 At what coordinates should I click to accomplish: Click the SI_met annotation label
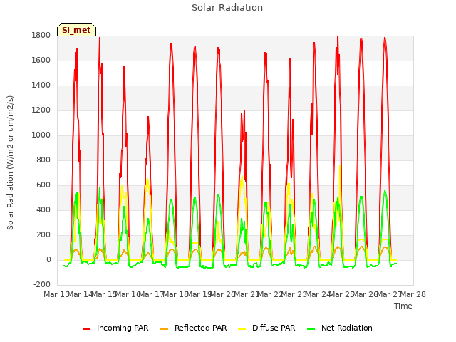[76, 30]
